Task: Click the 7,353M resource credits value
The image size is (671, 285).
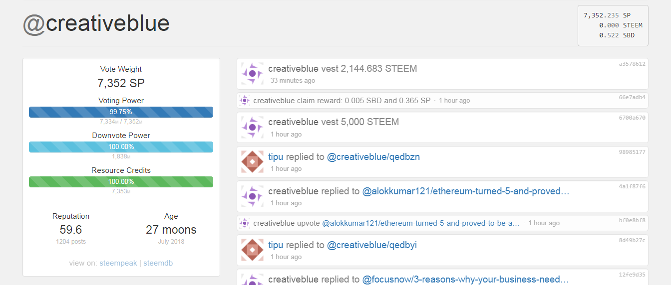Action: click(121, 191)
